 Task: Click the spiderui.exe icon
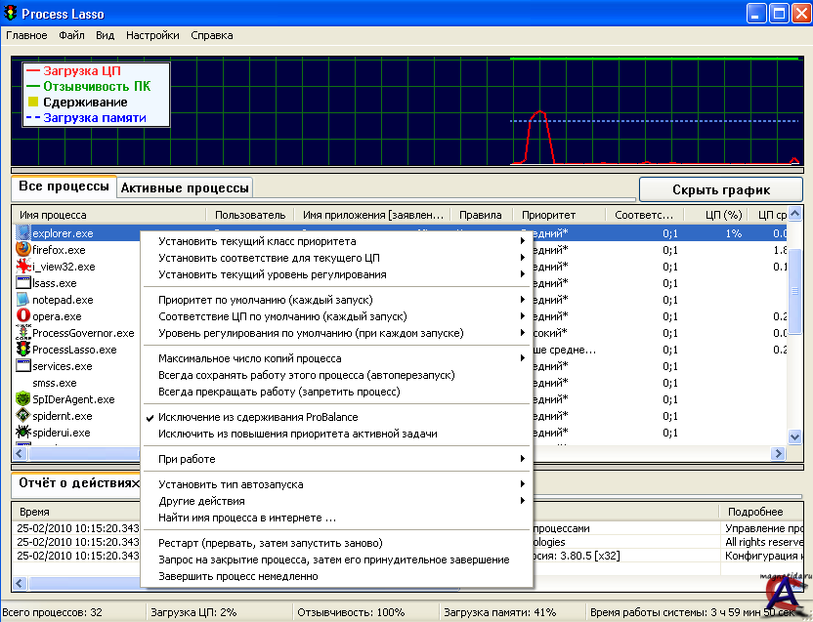coord(23,433)
